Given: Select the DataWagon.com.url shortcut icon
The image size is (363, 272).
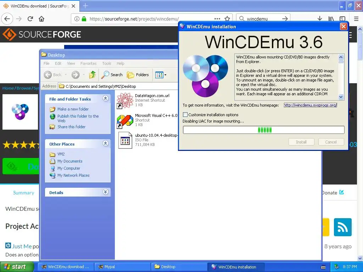Looking at the screenshot, I should pos(125,100).
